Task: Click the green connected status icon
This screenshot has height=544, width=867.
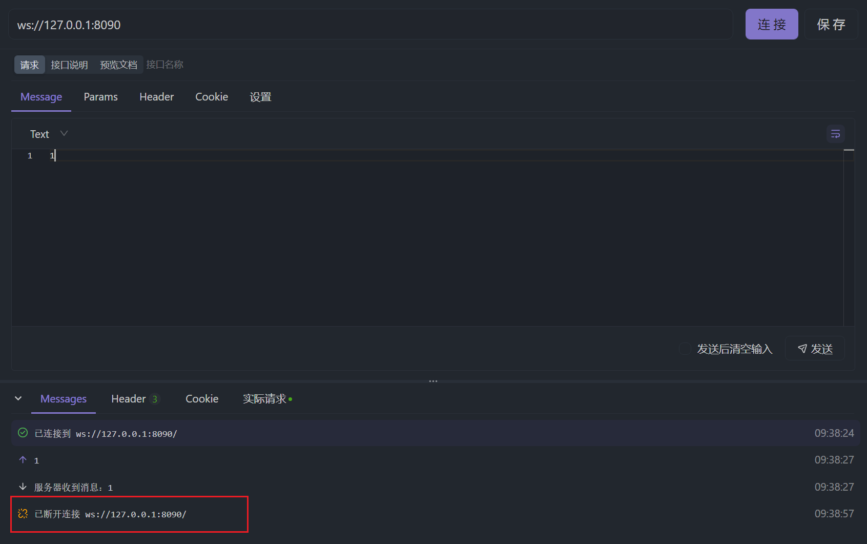Action: pos(23,433)
